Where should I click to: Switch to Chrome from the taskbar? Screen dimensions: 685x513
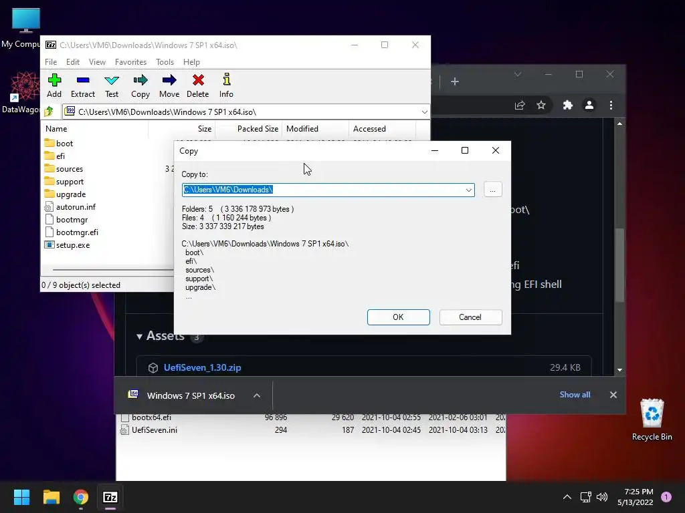click(81, 497)
